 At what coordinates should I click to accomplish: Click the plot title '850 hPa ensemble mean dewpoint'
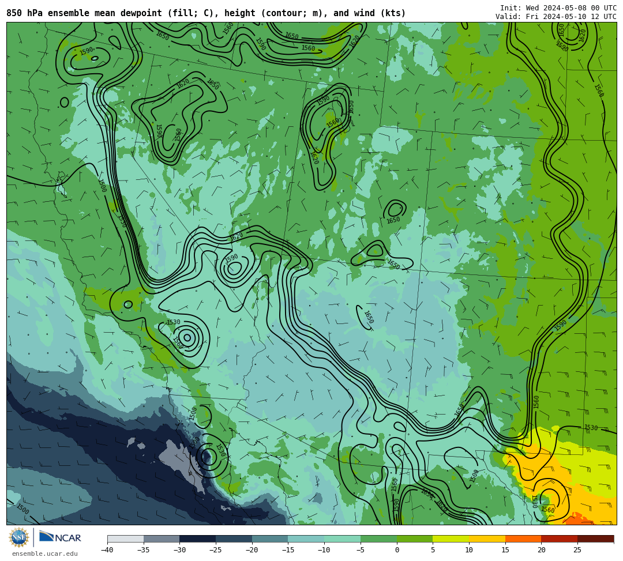tap(84, 13)
